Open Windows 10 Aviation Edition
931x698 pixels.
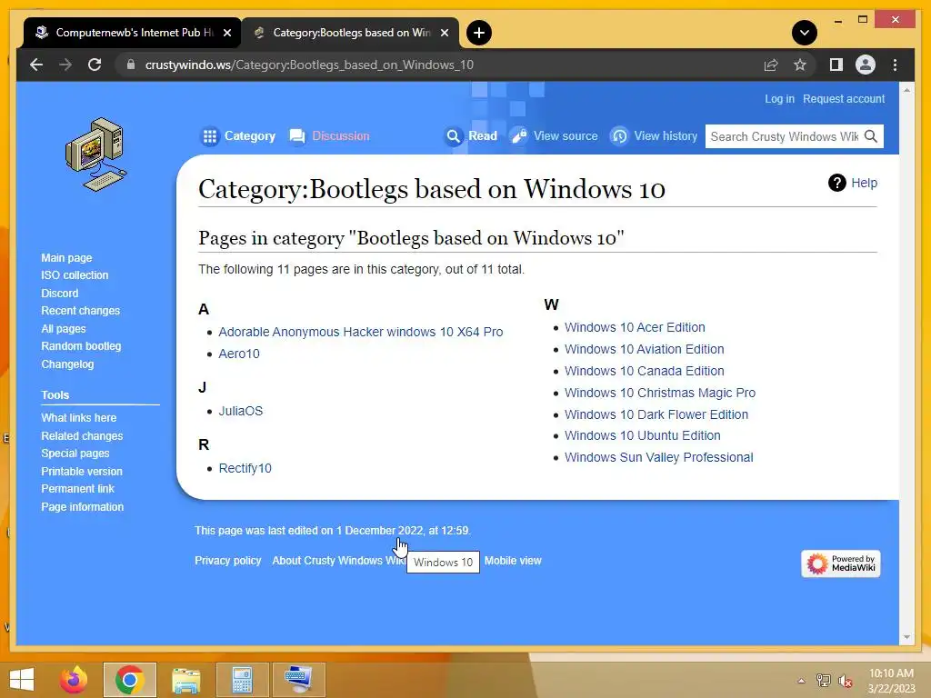click(x=645, y=349)
